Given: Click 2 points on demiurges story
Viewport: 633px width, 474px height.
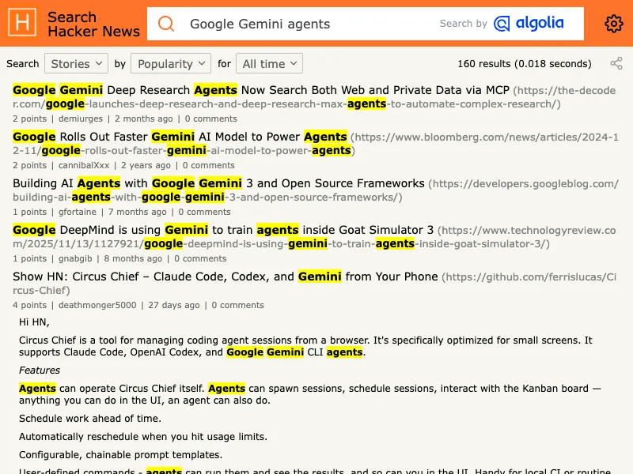Looking at the screenshot, I should click(x=29, y=119).
